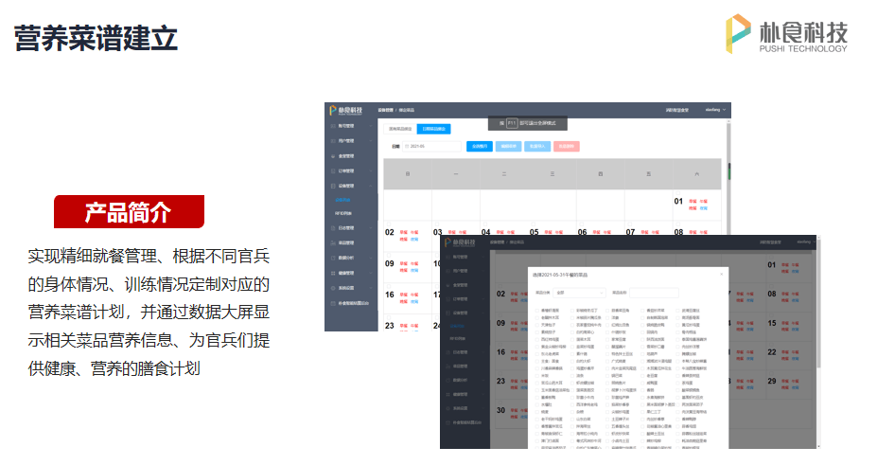Tick the checkbox above day 01 in back calendar
877x465 pixels.
point(675,192)
